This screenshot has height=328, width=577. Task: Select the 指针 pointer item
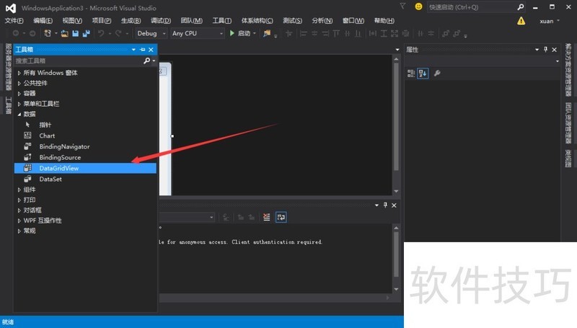pyautogui.click(x=85, y=125)
